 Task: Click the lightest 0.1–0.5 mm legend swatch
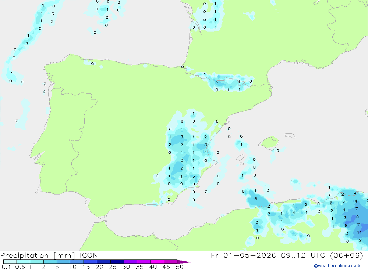click(10, 262)
